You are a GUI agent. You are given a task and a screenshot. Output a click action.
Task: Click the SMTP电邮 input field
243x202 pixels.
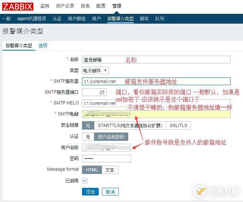click(x=156, y=114)
